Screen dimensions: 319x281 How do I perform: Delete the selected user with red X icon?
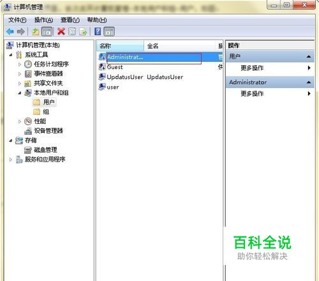coord(61,32)
